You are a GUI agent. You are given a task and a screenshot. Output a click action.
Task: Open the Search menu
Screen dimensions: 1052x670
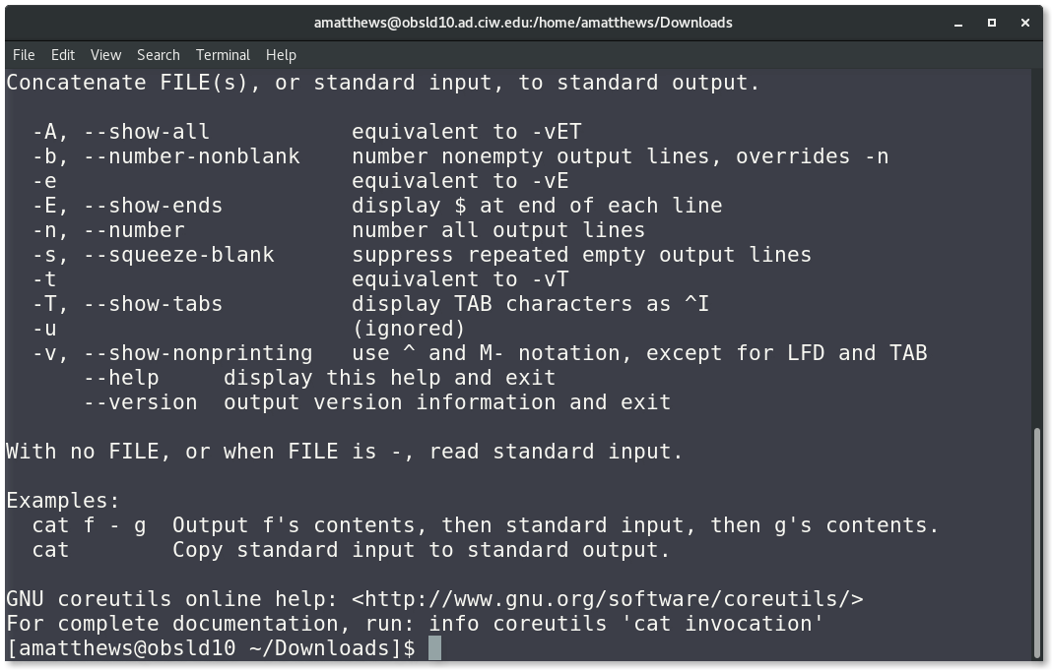159,55
